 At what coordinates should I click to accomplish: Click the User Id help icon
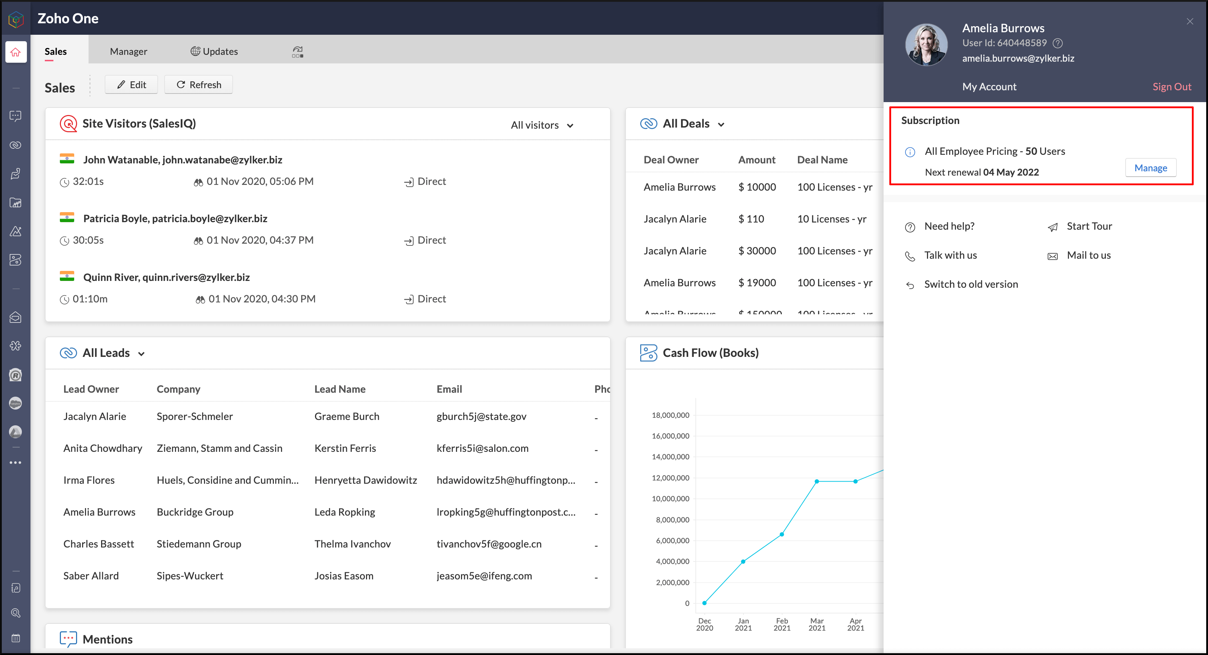1057,43
